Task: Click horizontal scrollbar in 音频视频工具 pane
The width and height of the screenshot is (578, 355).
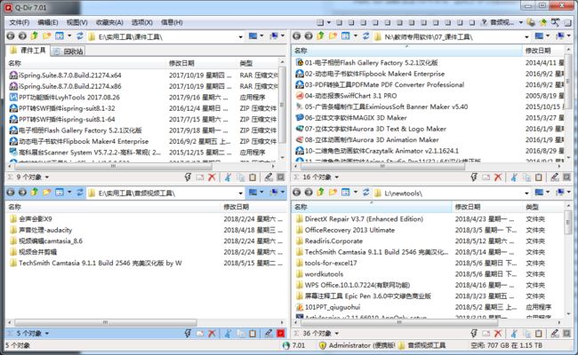Action: pyautogui.click(x=105, y=323)
